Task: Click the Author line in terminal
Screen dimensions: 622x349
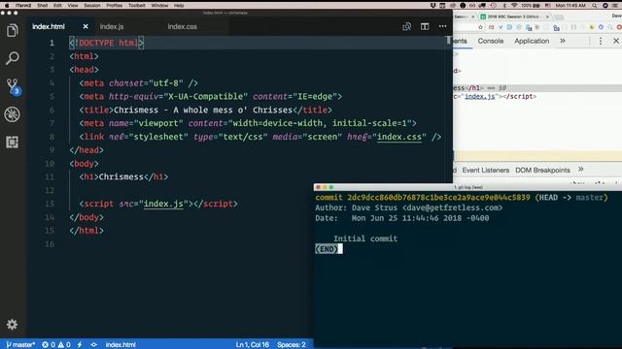Action: 408,207
